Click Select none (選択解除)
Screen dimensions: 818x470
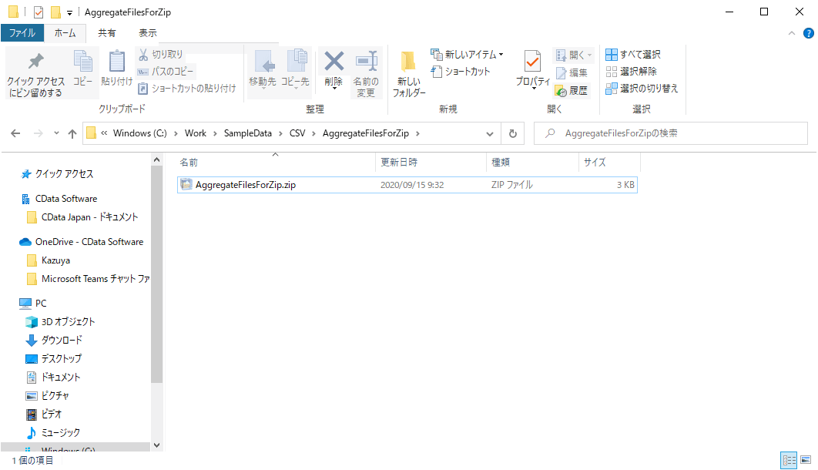click(x=632, y=72)
